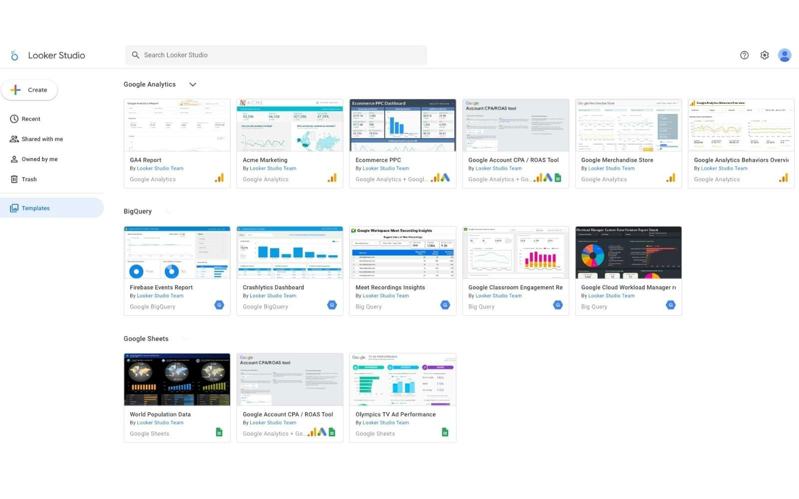
Task: Click the Ecommerce PPC title text
Action: 378,160
